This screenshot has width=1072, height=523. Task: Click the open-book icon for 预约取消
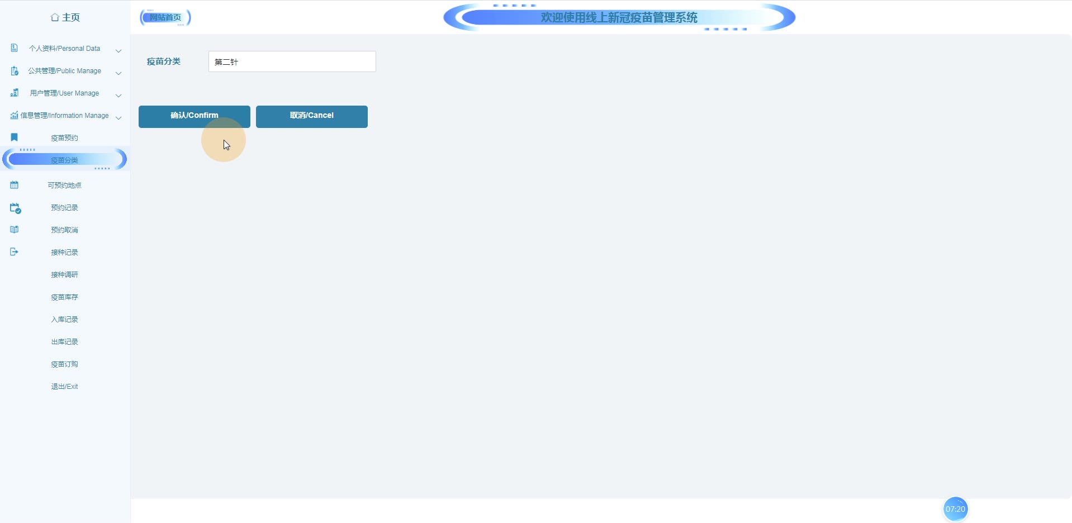point(15,229)
